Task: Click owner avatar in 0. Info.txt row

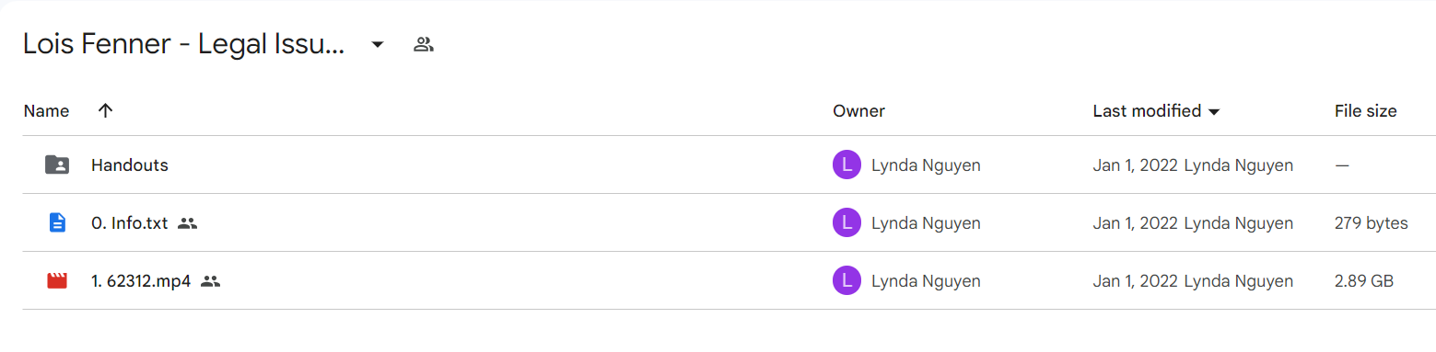Action: pos(846,222)
